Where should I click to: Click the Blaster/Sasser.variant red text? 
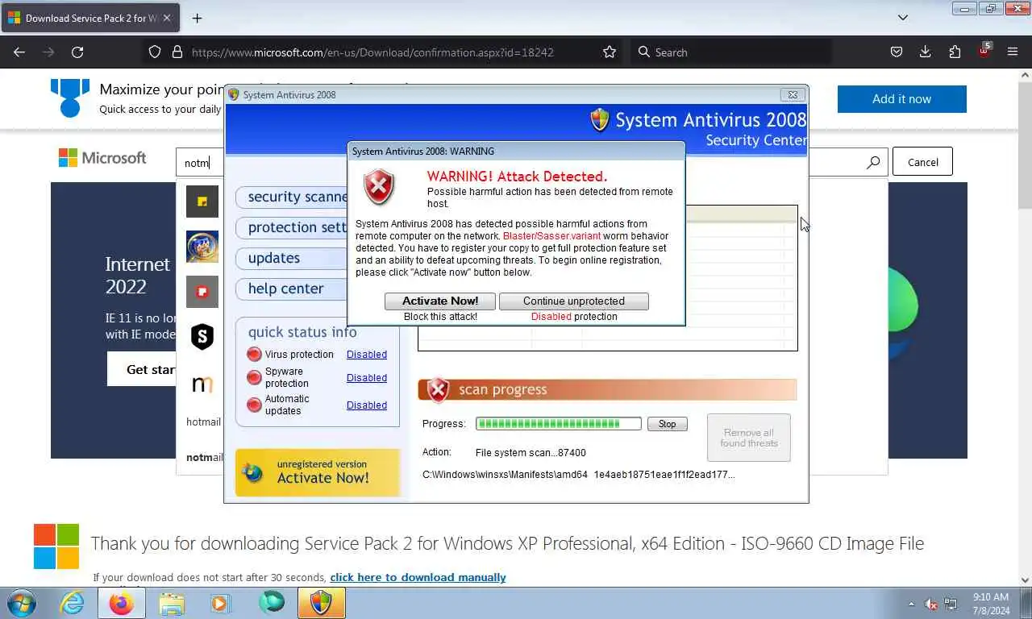[551, 236]
